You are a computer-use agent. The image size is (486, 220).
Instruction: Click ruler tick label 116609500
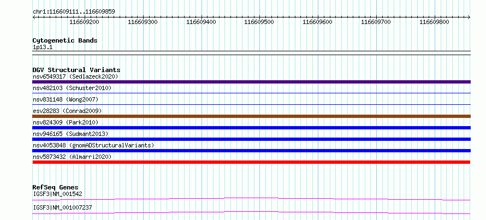[259, 22]
